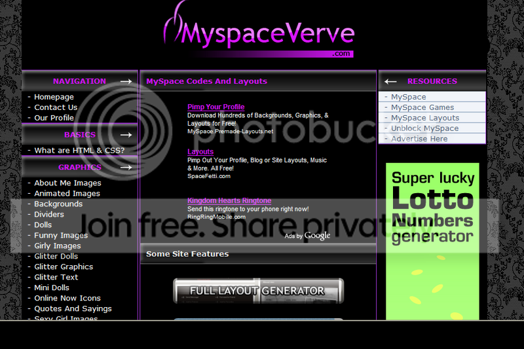Open Our Profile link
524x349 pixels.
[54, 118]
